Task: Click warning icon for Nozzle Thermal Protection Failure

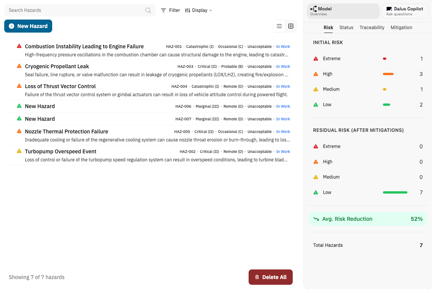Action: [x=19, y=131]
